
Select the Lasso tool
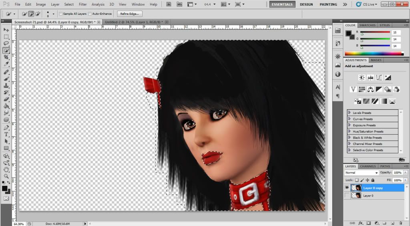tap(6, 43)
